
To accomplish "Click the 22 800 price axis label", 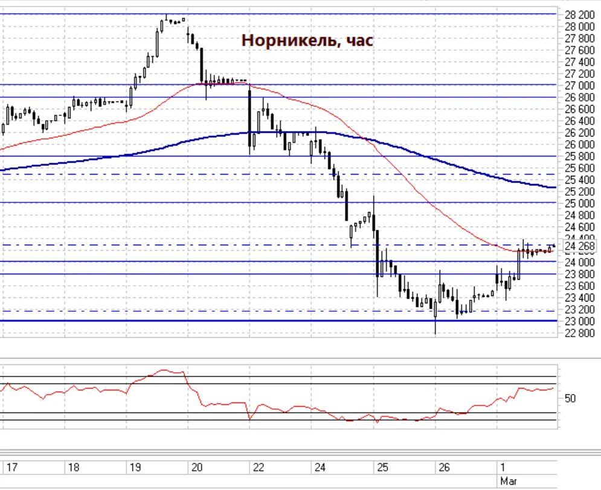I will coord(579,333).
